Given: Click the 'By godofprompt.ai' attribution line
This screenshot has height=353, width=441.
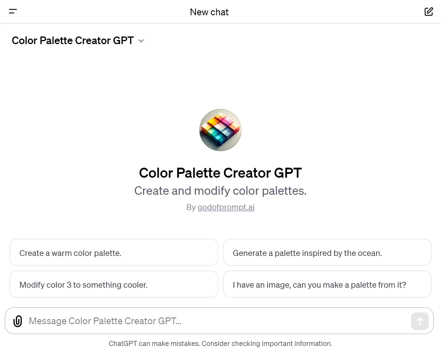Looking at the screenshot, I should click(220, 207).
